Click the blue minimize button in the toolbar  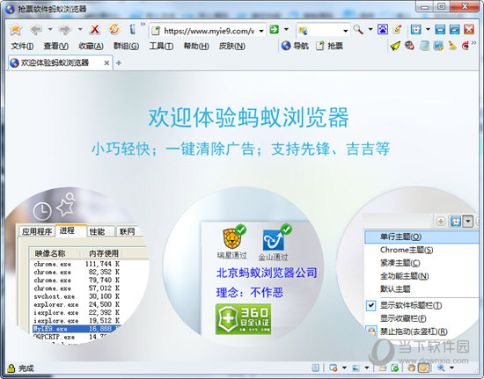(x=440, y=30)
